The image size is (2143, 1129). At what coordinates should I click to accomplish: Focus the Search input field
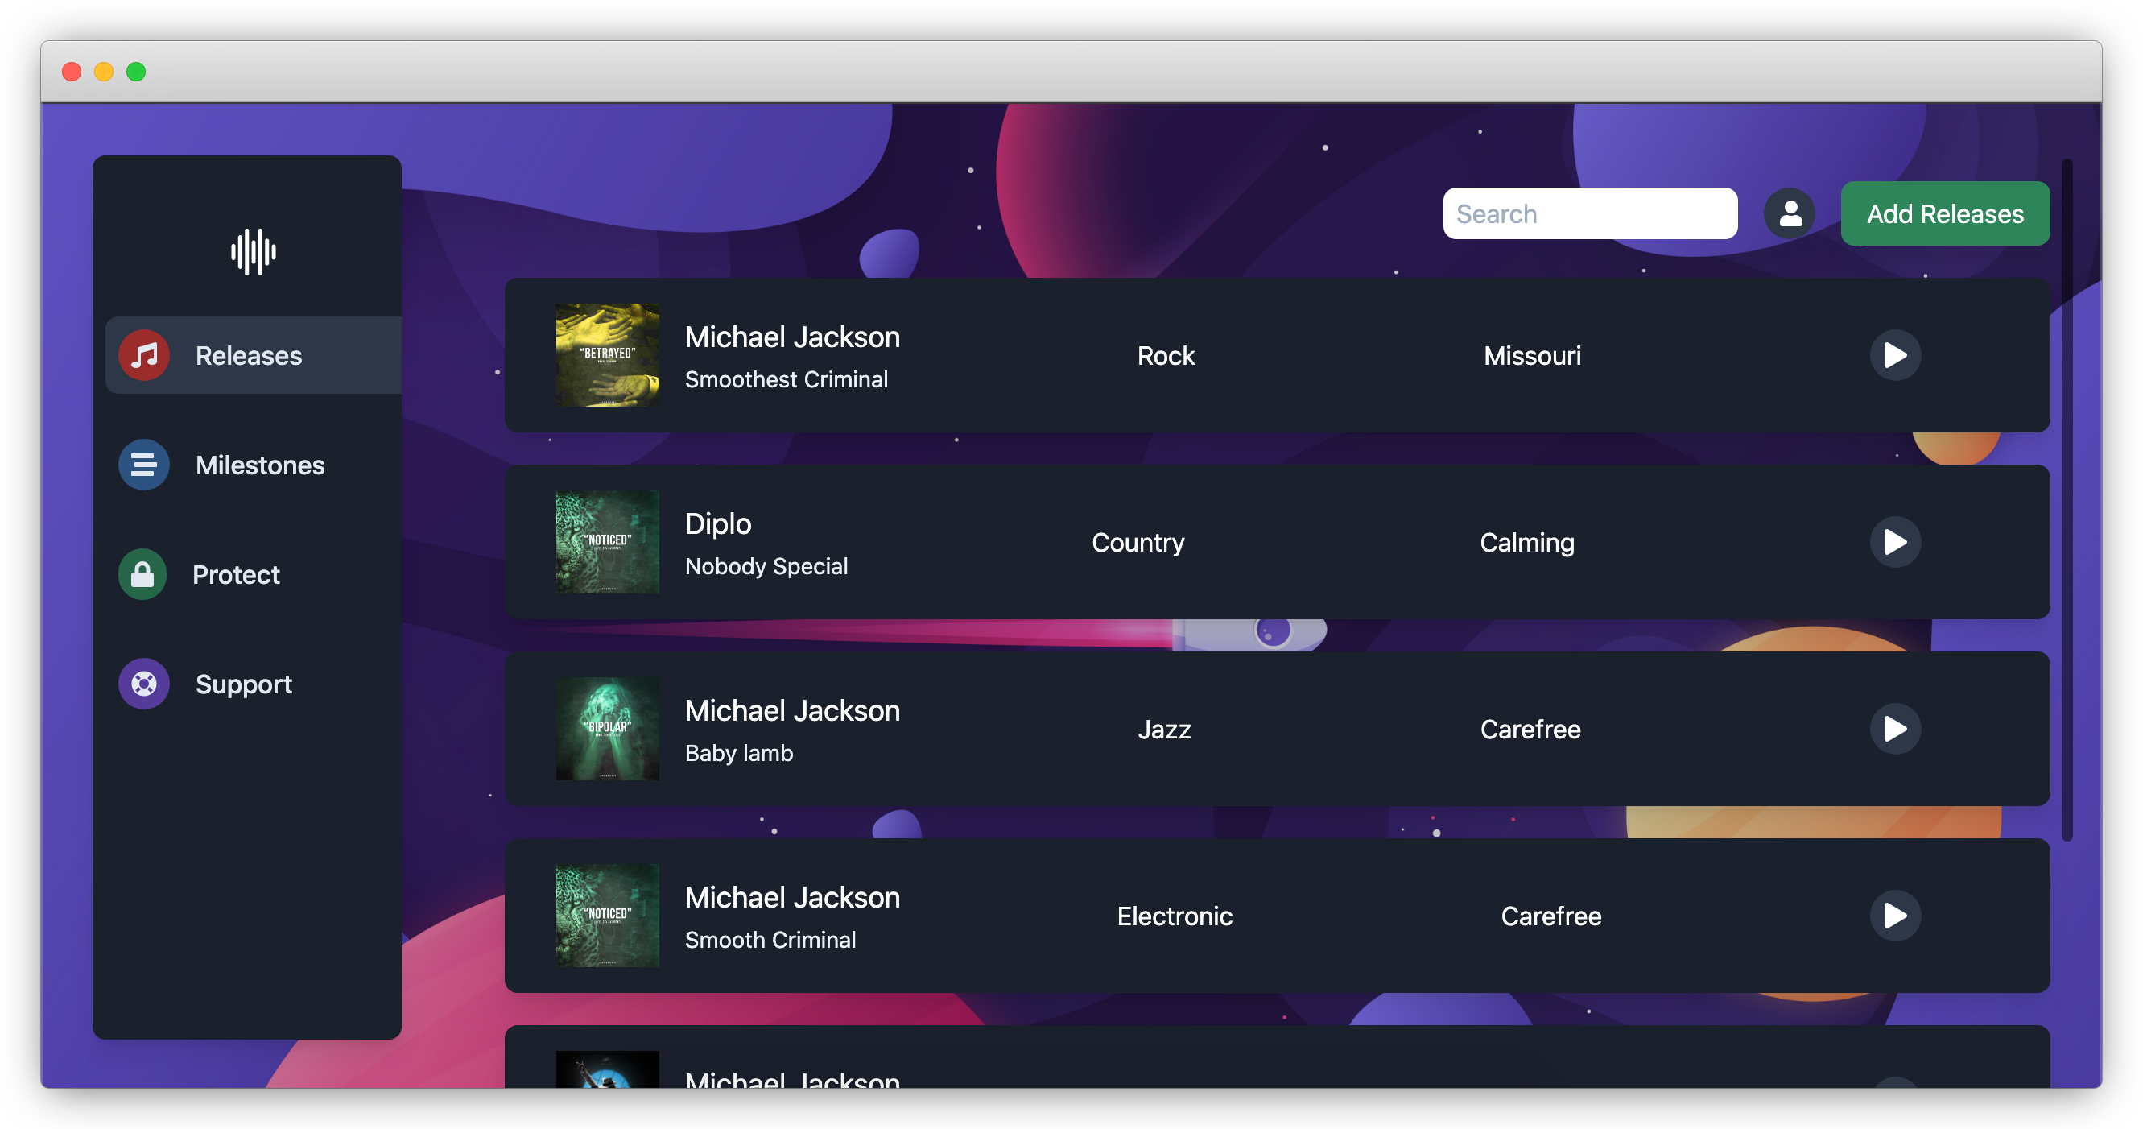click(x=1590, y=214)
